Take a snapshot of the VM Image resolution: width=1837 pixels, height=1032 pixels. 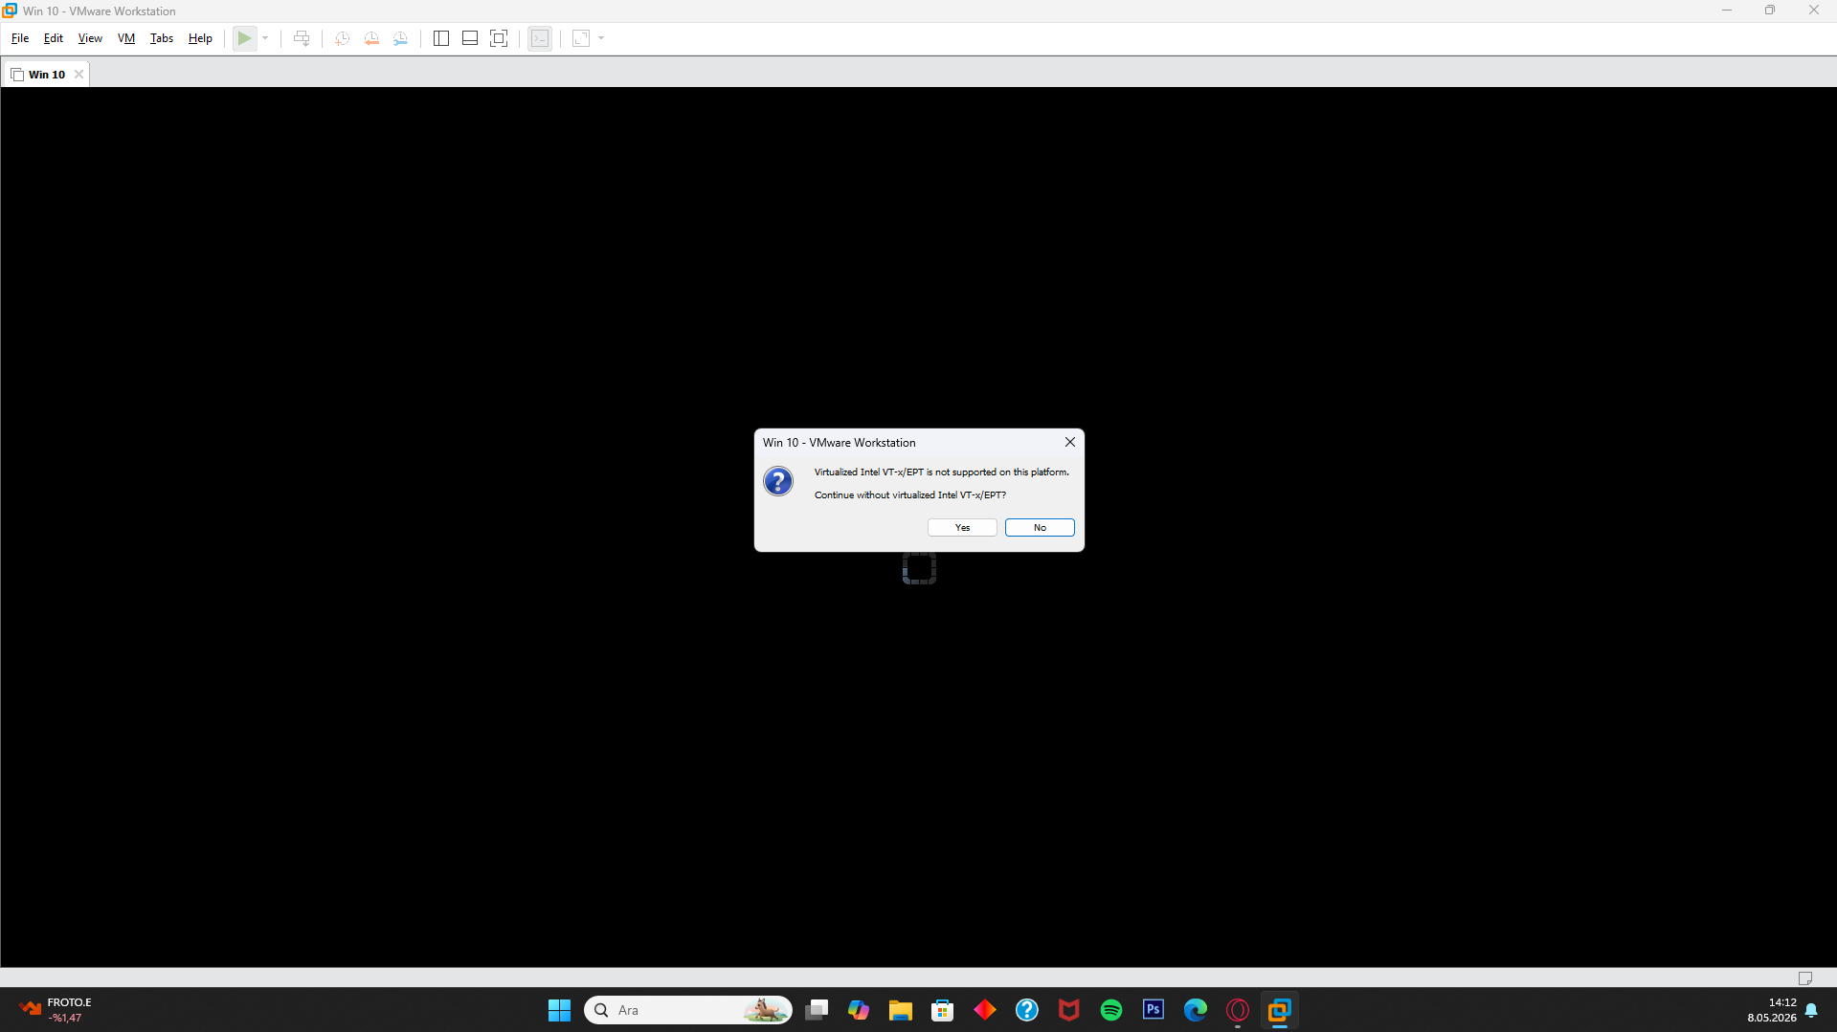tap(342, 38)
